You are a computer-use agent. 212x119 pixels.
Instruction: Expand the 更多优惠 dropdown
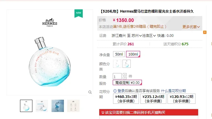click(x=191, y=27)
